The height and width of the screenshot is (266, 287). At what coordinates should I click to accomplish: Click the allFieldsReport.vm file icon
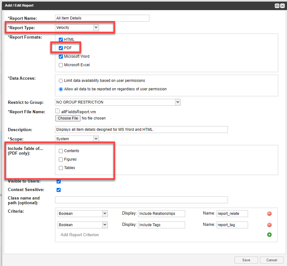(x=58, y=111)
